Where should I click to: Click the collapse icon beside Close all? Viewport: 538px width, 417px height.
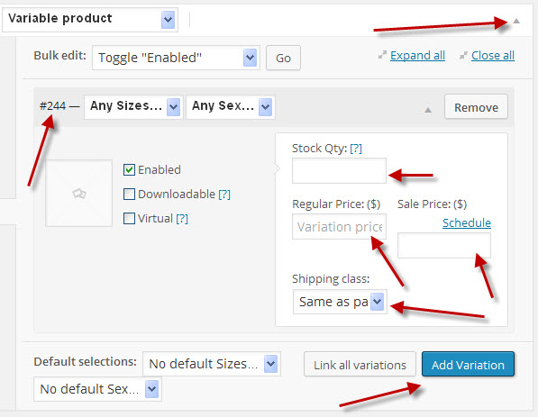463,55
